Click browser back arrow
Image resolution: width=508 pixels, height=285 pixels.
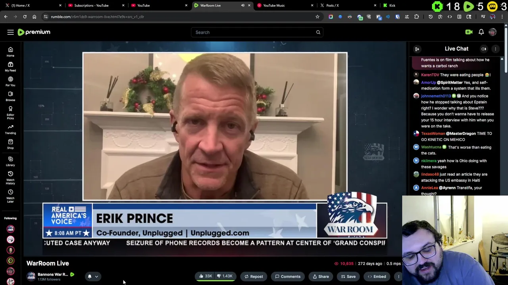coord(6,17)
